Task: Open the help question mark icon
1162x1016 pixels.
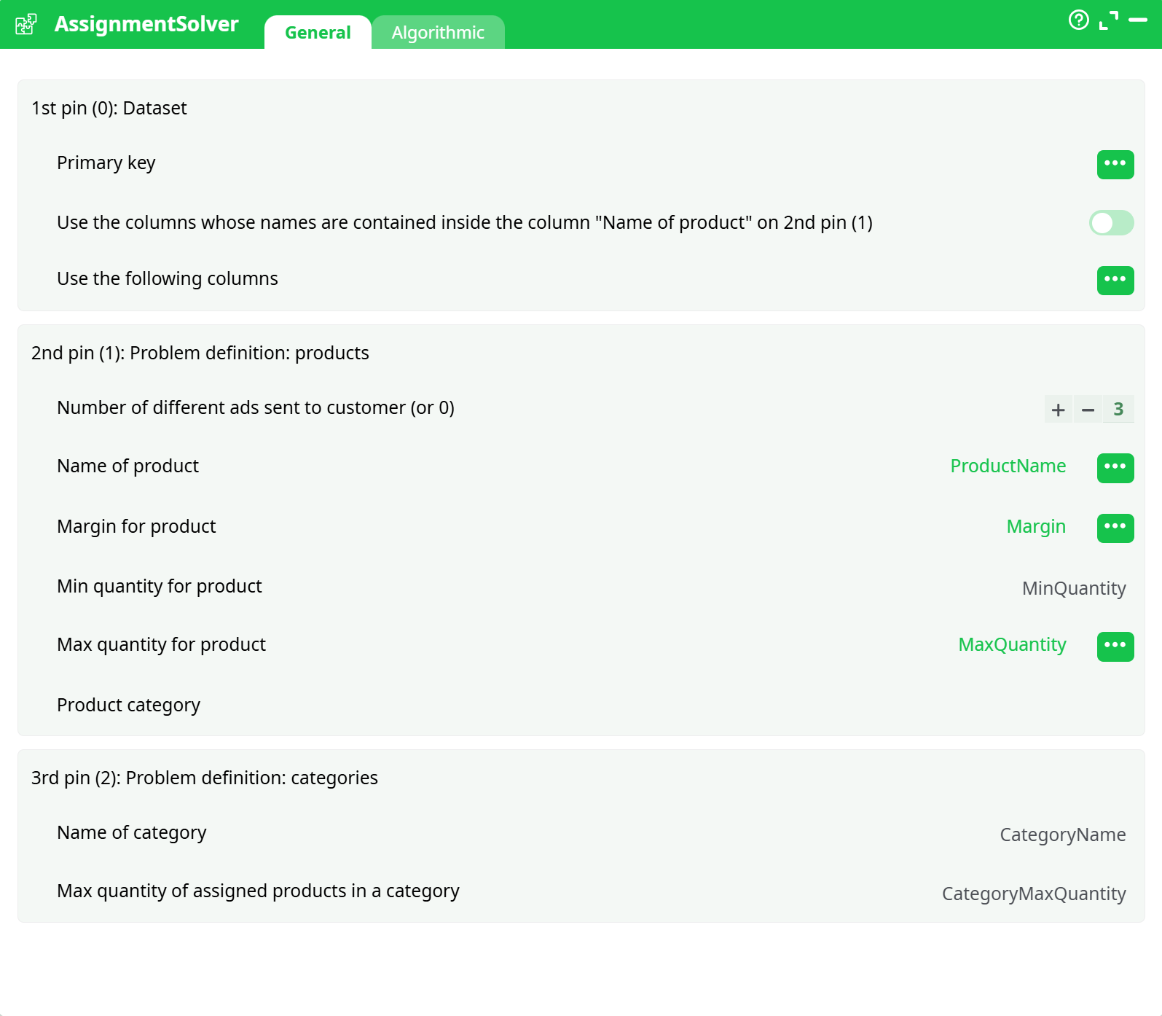Action: click(x=1078, y=20)
